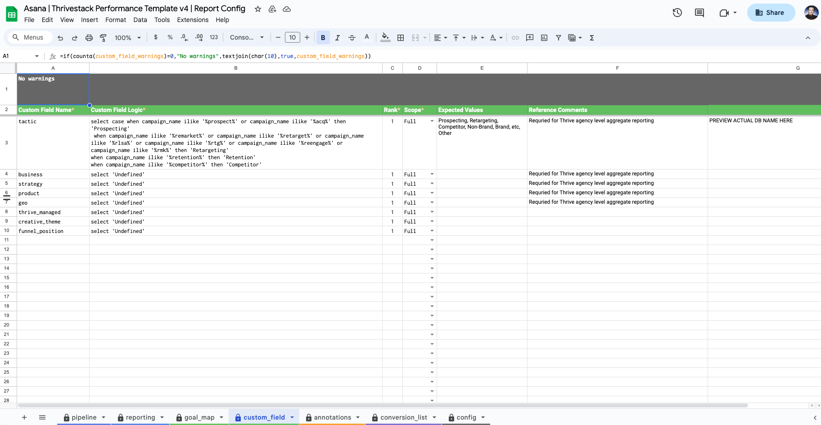Image resolution: width=821 pixels, height=425 pixels.
Task: Insert a chart from the toolbar
Action: [x=544, y=38]
